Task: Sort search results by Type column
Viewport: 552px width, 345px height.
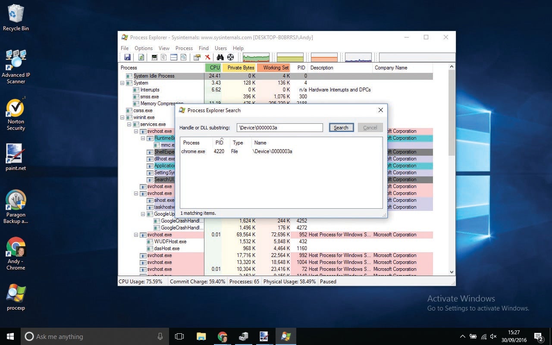Action: (x=240, y=143)
